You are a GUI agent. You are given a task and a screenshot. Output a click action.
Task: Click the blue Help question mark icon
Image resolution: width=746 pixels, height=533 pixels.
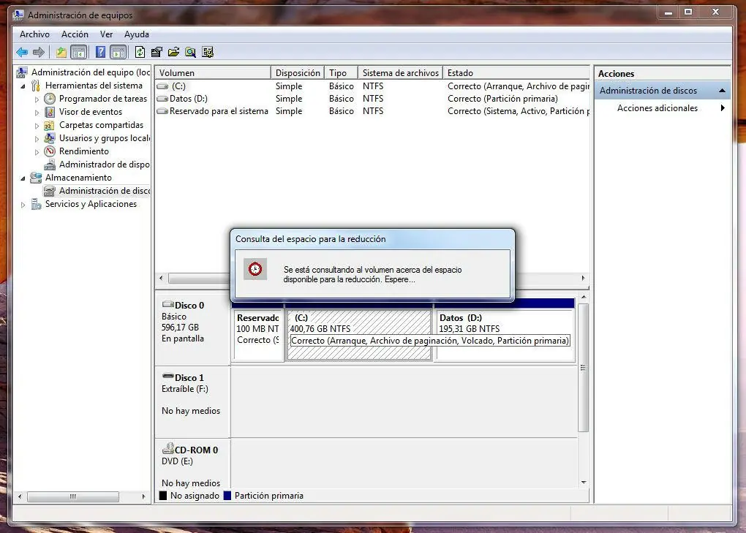pos(100,52)
